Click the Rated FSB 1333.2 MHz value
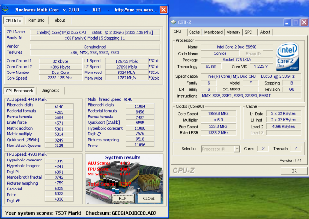The image size is (309, 219). [x=218, y=133]
